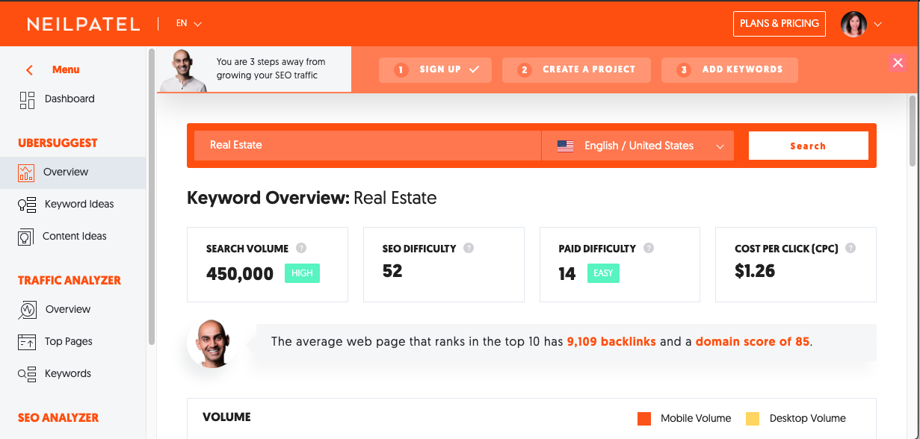Click the Ubersuggest Overview chart icon
Screen dimensions: 920x439
[27, 172]
